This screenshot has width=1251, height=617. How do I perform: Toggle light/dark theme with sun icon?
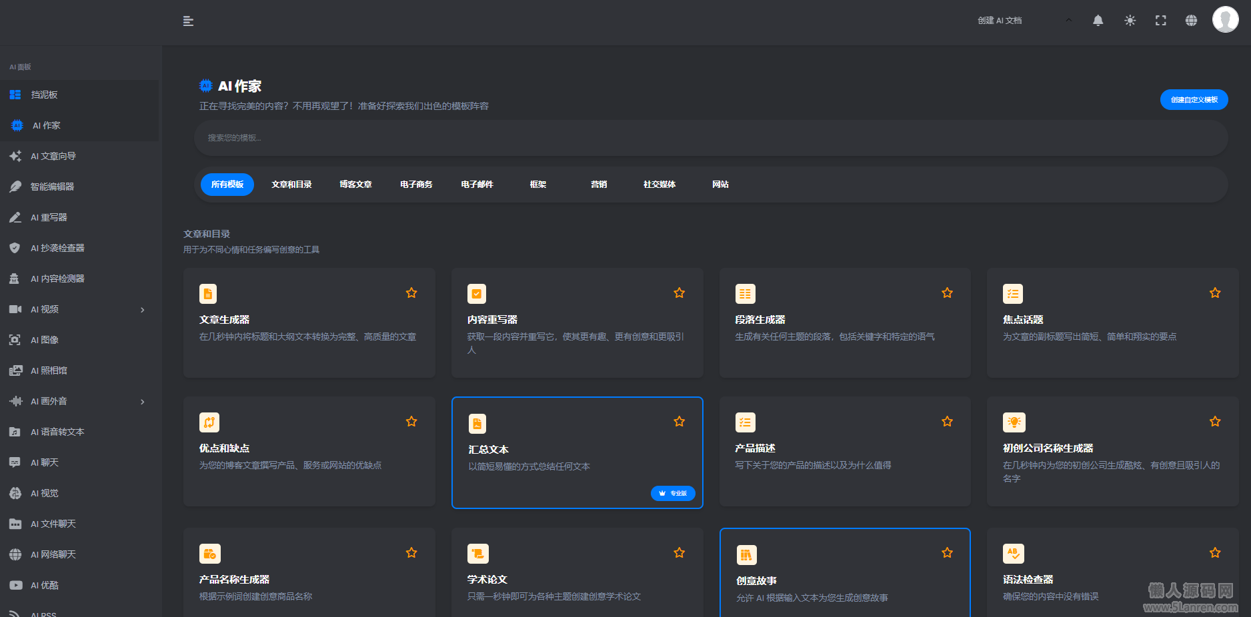[x=1130, y=21]
